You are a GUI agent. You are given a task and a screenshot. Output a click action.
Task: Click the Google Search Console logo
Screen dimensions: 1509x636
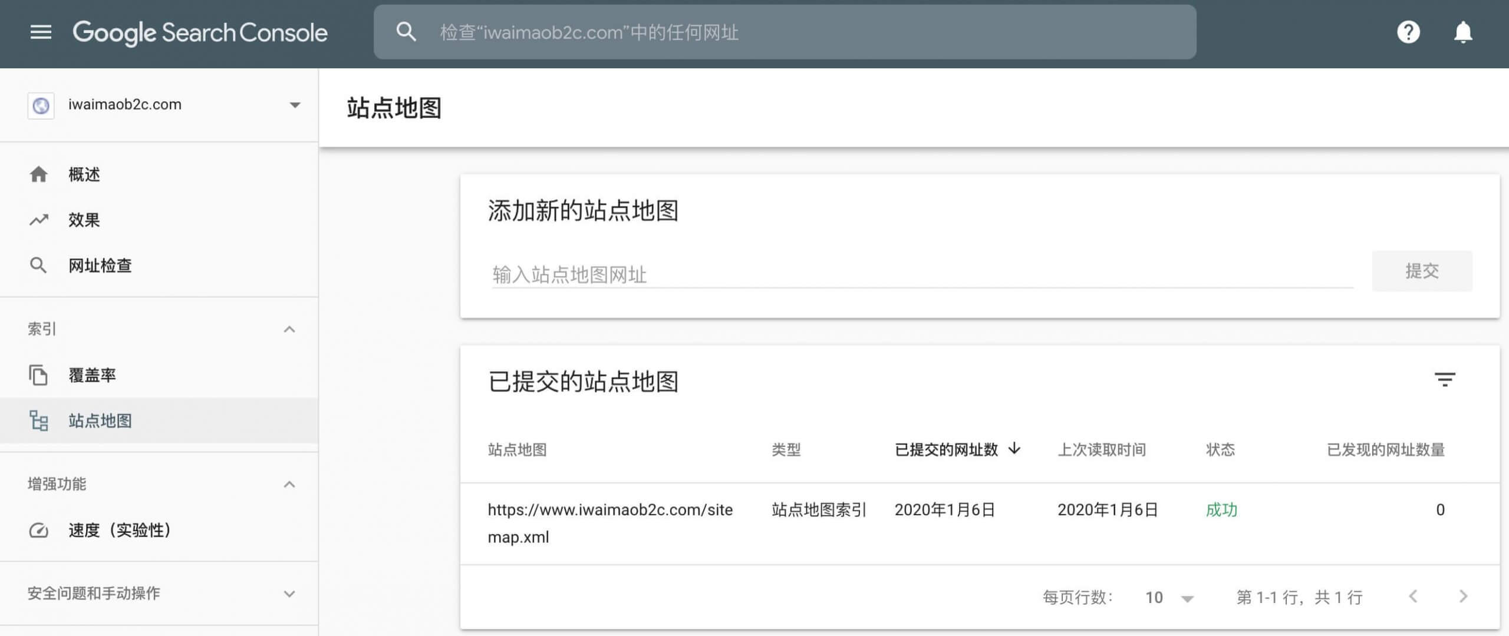tap(200, 32)
